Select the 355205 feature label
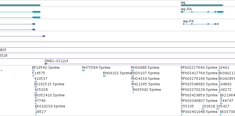This screenshot has height=116, width=235. point(187,106)
